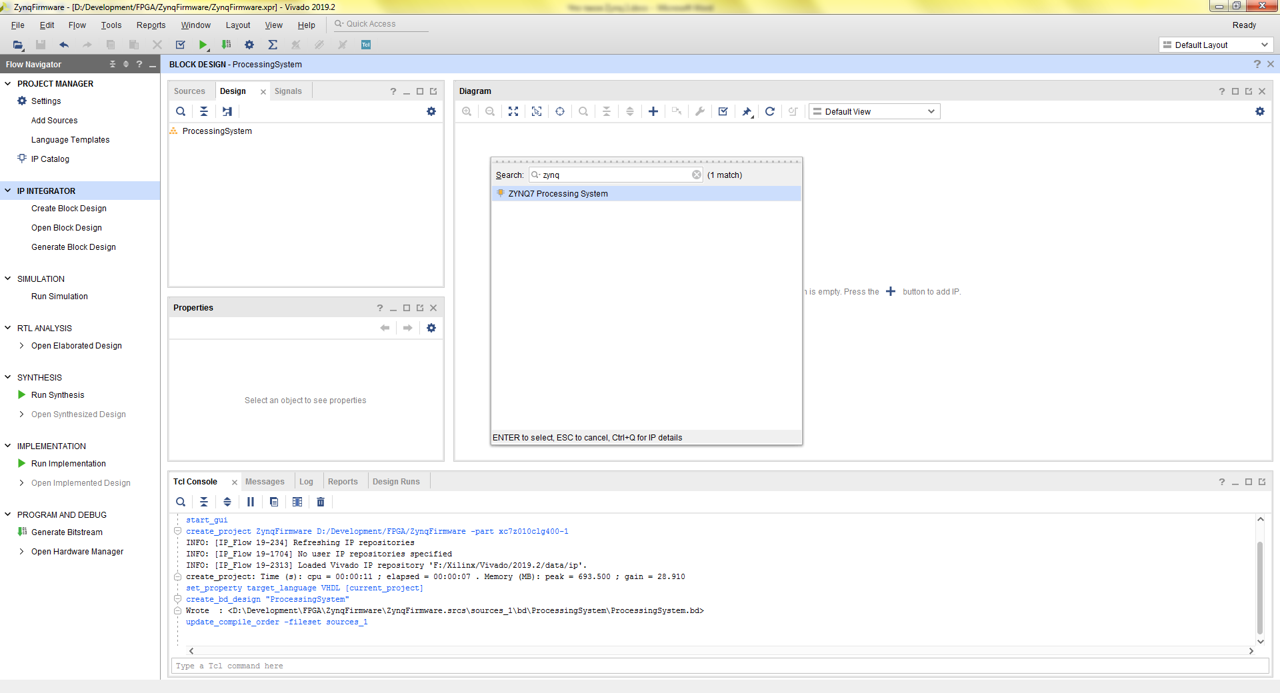The height and width of the screenshot is (693, 1280).
Task: Click Create Block Design in Flow Navigator
Action: pyautogui.click(x=69, y=209)
